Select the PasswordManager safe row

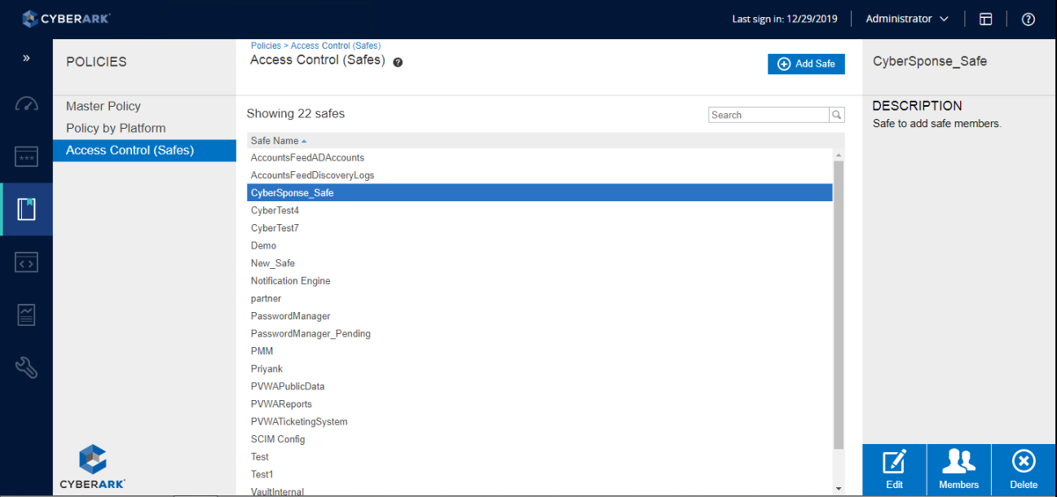pos(540,316)
